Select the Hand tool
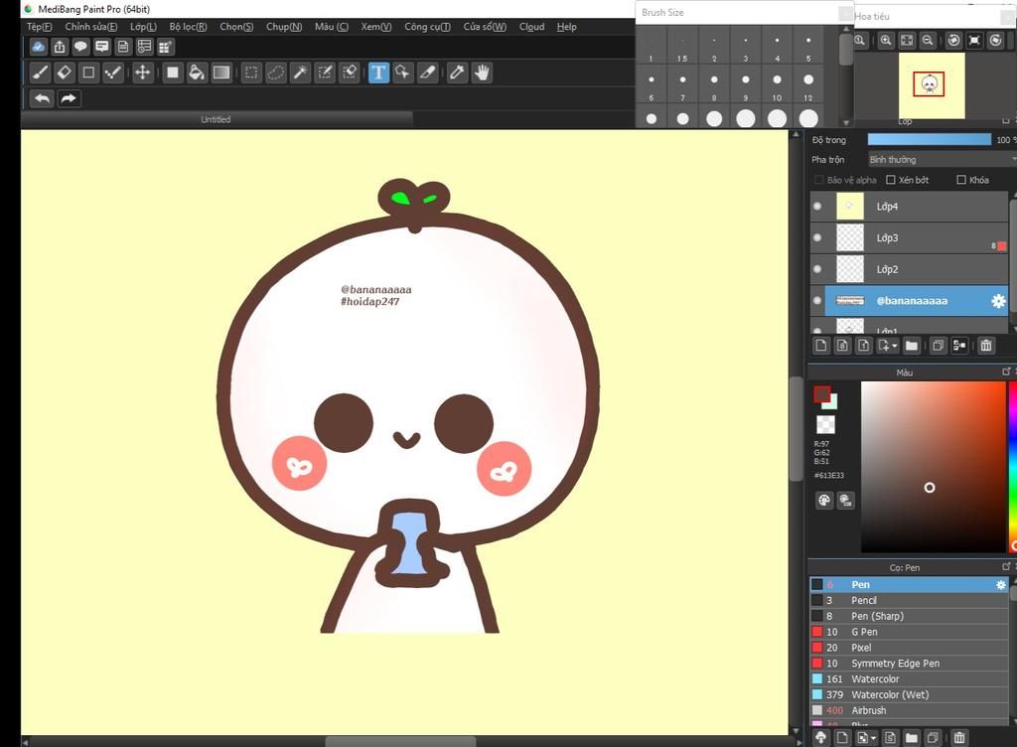This screenshot has width=1017, height=747. pyautogui.click(x=482, y=73)
